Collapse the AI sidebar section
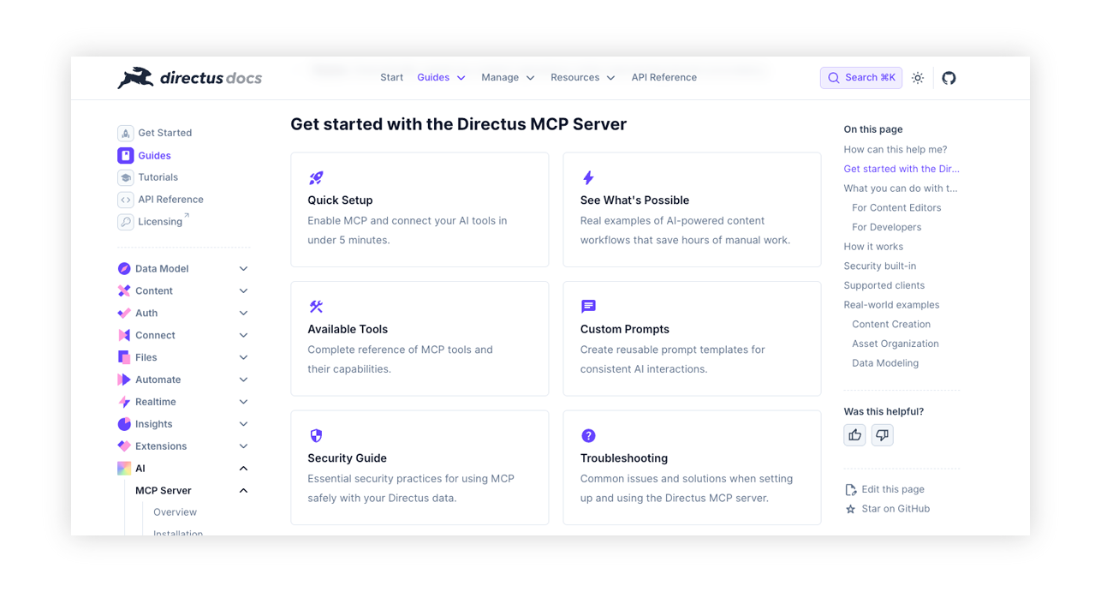 tap(243, 469)
